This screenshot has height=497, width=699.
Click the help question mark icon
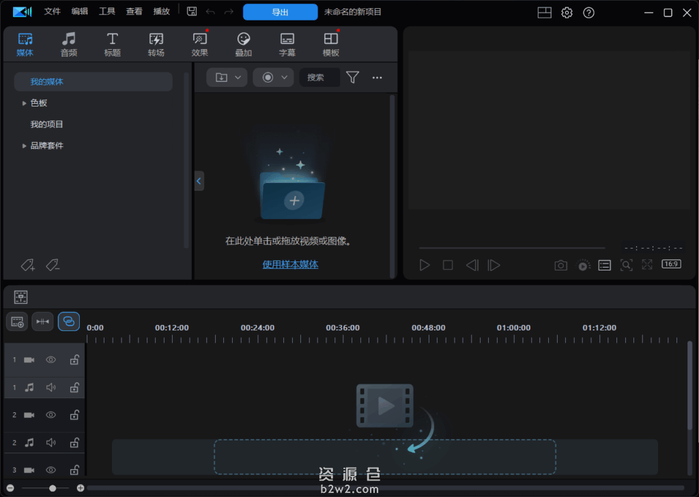(589, 12)
